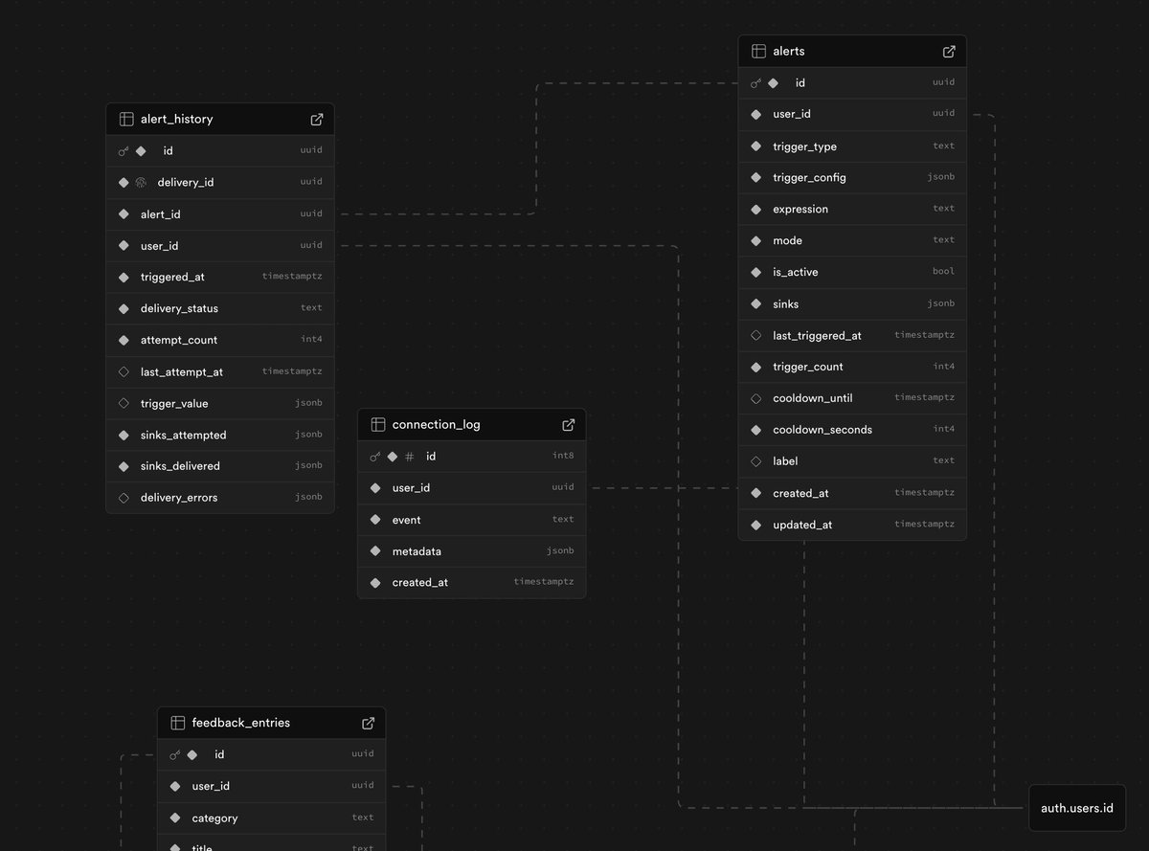The width and height of the screenshot is (1149, 851).
Task: Click primary key icon in feedback_entries id row
Action: pos(175,755)
